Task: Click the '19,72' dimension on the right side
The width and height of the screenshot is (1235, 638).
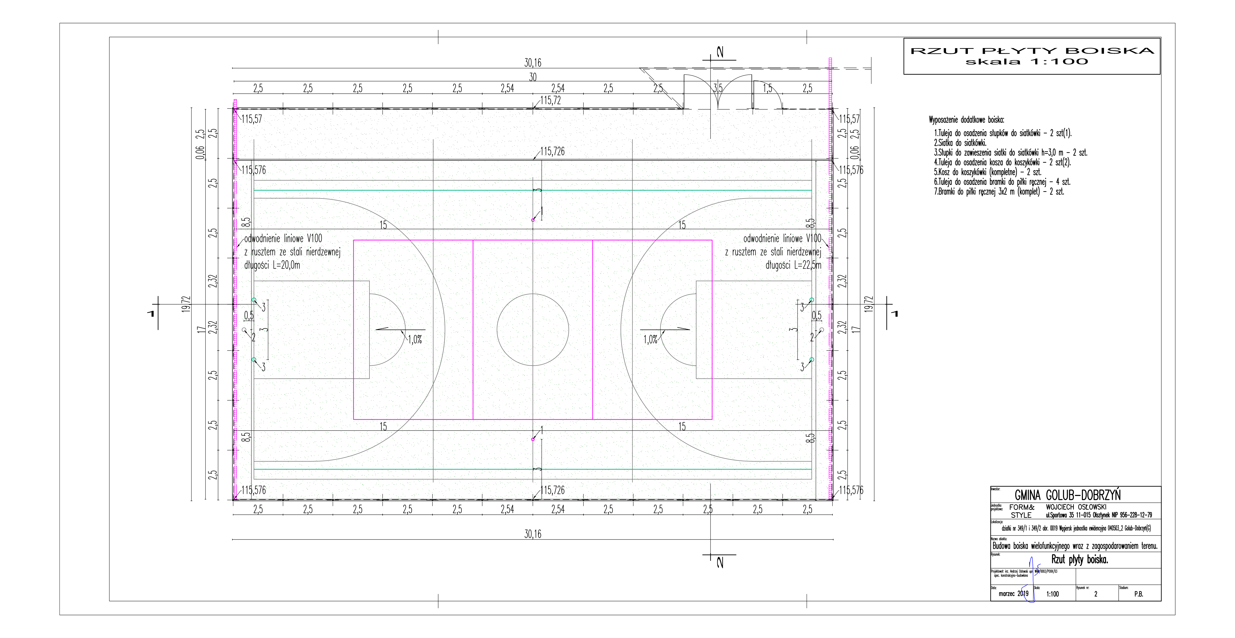Action: [869, 304]
